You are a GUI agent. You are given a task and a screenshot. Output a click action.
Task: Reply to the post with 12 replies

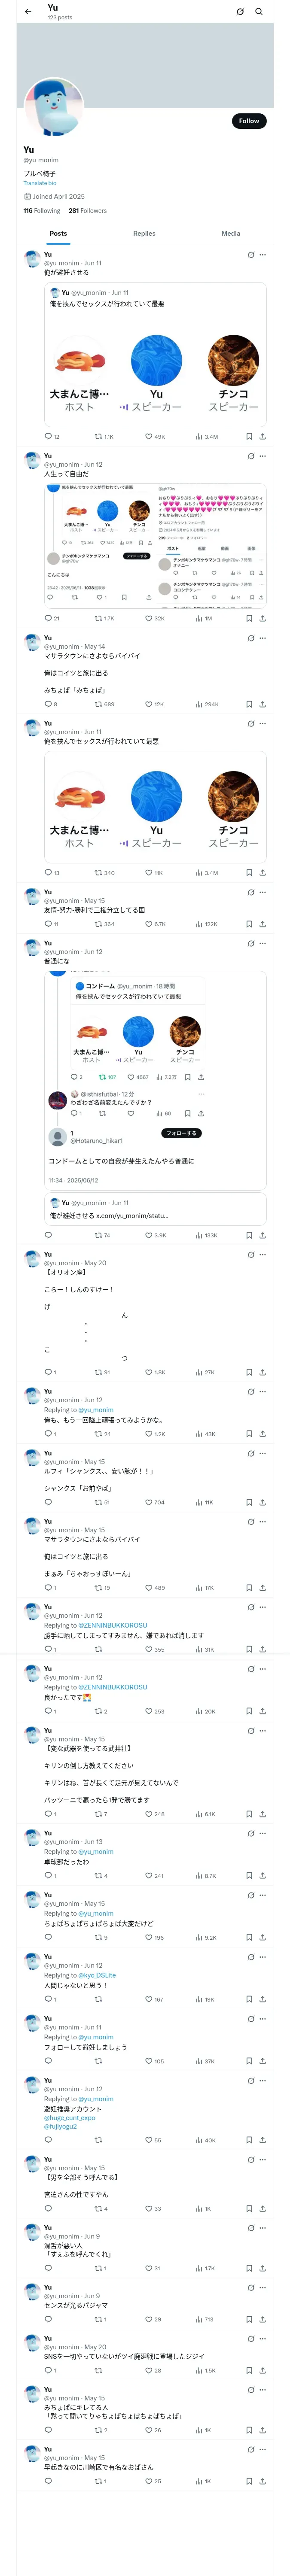(x=52, y=437)
